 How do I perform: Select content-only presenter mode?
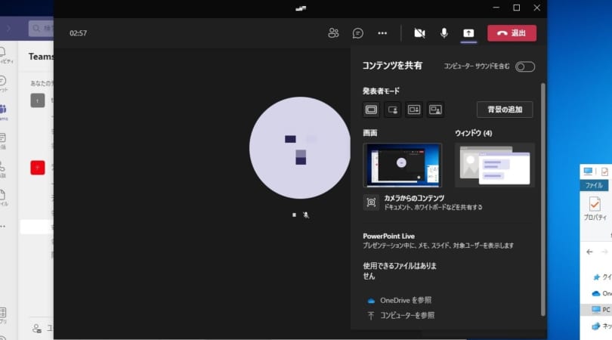[x=371, y=110]
